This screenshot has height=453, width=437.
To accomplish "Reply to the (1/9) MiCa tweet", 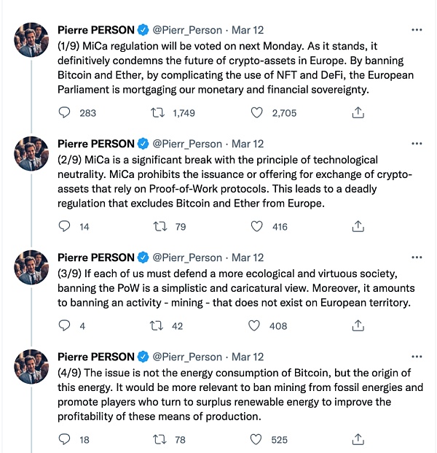I will (x=65, y=113).
